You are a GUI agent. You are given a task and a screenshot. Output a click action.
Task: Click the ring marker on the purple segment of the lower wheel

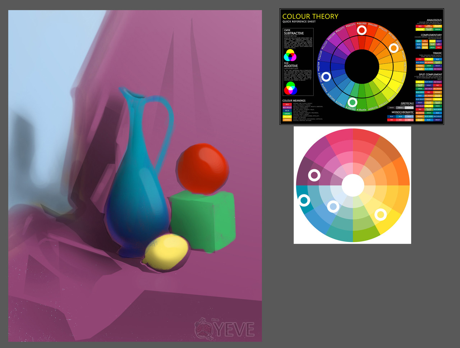pyautogui.click(x=314, y=175)
